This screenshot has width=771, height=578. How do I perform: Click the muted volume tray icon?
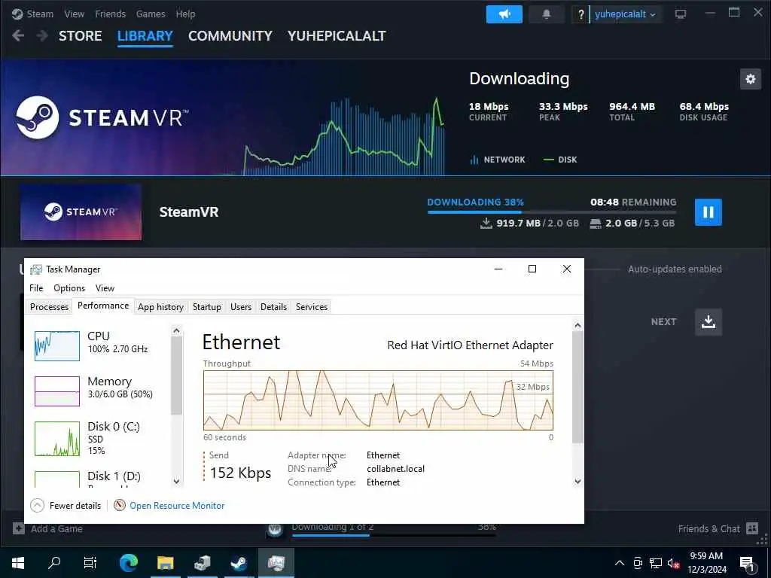click(x=673, y=563)
